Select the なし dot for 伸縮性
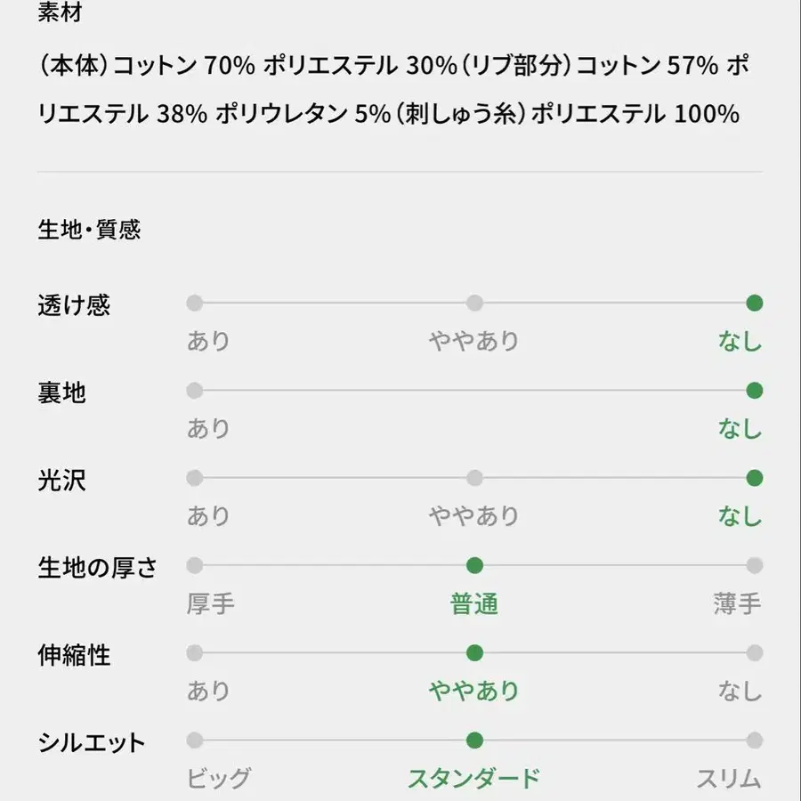The height and width of the screenshot is (801, 801). [755, 653]
